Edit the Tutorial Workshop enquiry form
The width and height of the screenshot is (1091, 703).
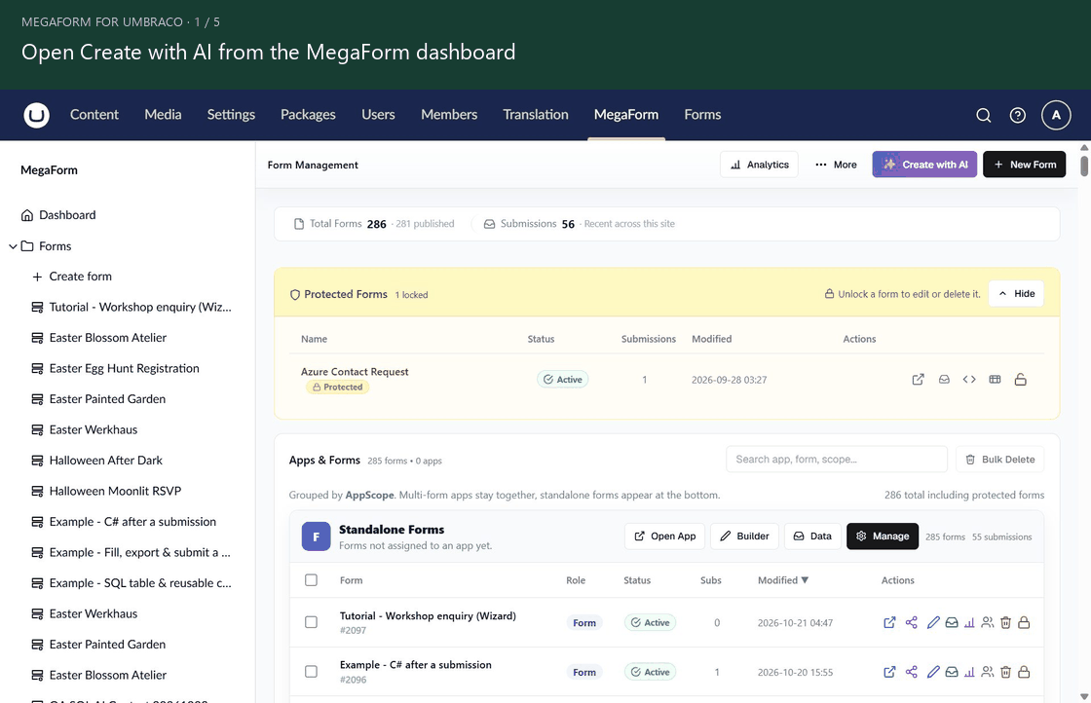pyautogui.click(x=933, y=622)
